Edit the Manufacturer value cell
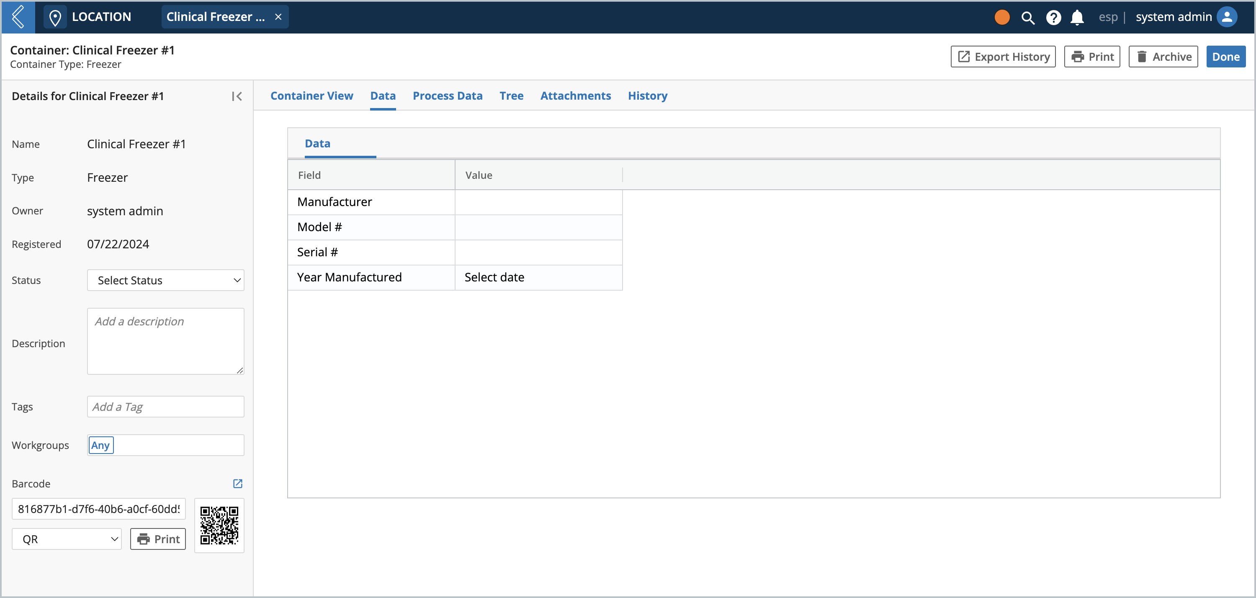This screenshot has width=1256, height=598. (x=539, y=202)
